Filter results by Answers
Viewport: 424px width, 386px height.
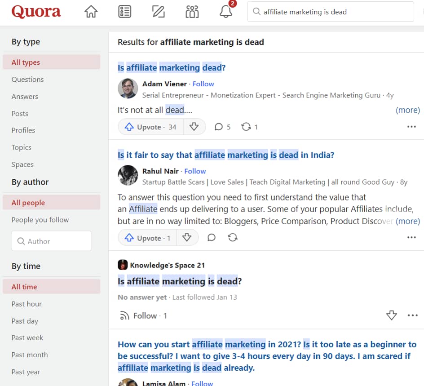click(x=25, y=97)
